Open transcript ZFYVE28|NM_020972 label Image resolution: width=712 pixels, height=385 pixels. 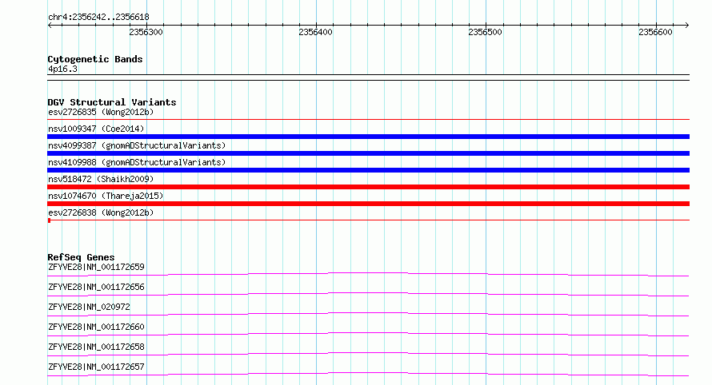pyautogui.click(x=89, y=307)
